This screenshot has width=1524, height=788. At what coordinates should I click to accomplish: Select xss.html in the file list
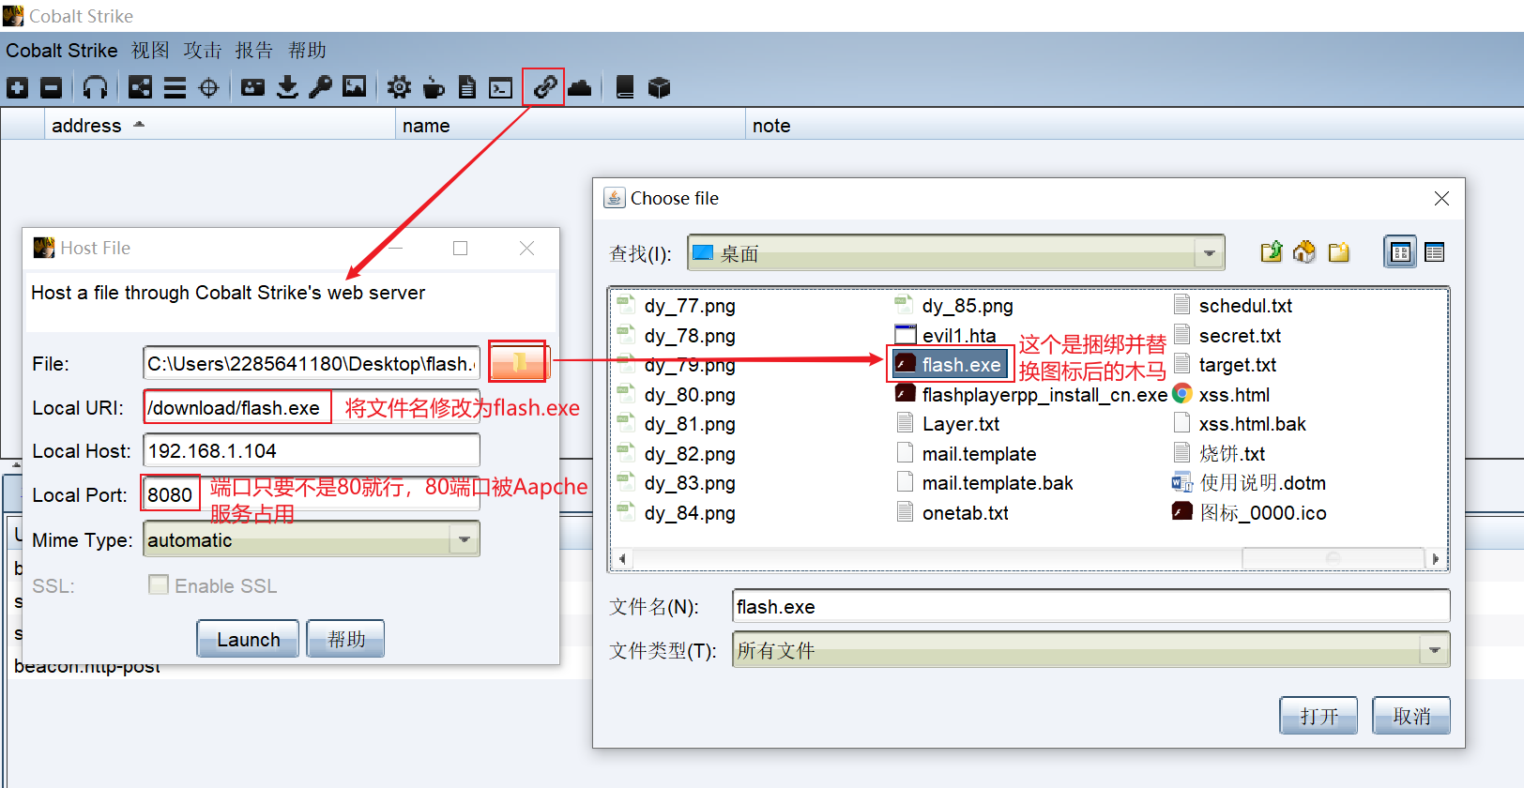[x=1221, y=394]
